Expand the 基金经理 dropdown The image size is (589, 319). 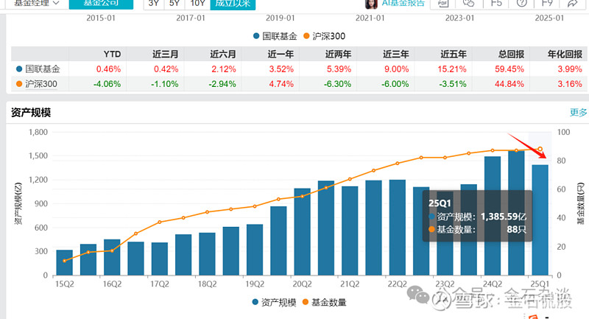(36, 3)
